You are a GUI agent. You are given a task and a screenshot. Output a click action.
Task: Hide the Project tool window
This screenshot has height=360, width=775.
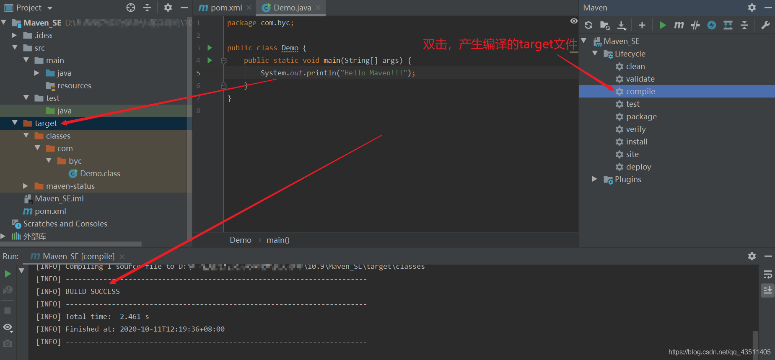(x=184, y=8)
